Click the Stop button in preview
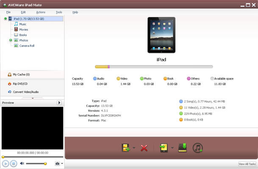Image resolution: width=258 pixels, height=169 pixels. pyautogui.click(x=14, y=164)
